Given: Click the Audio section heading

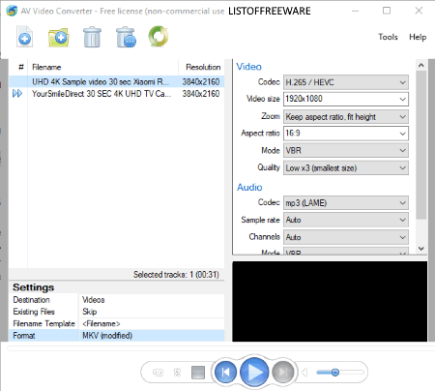Looking at the screenshot, I should 249,188.
